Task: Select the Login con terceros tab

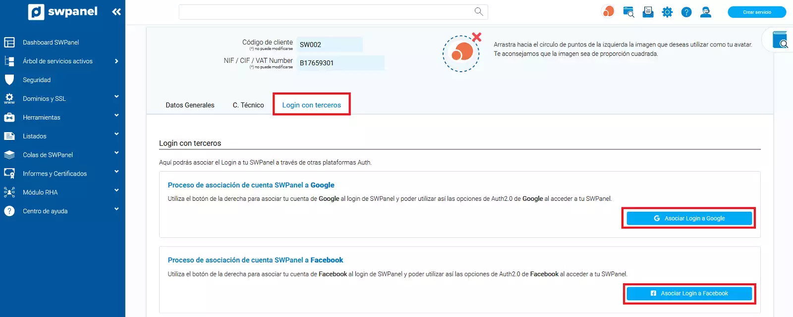Action: click(311, 105)
